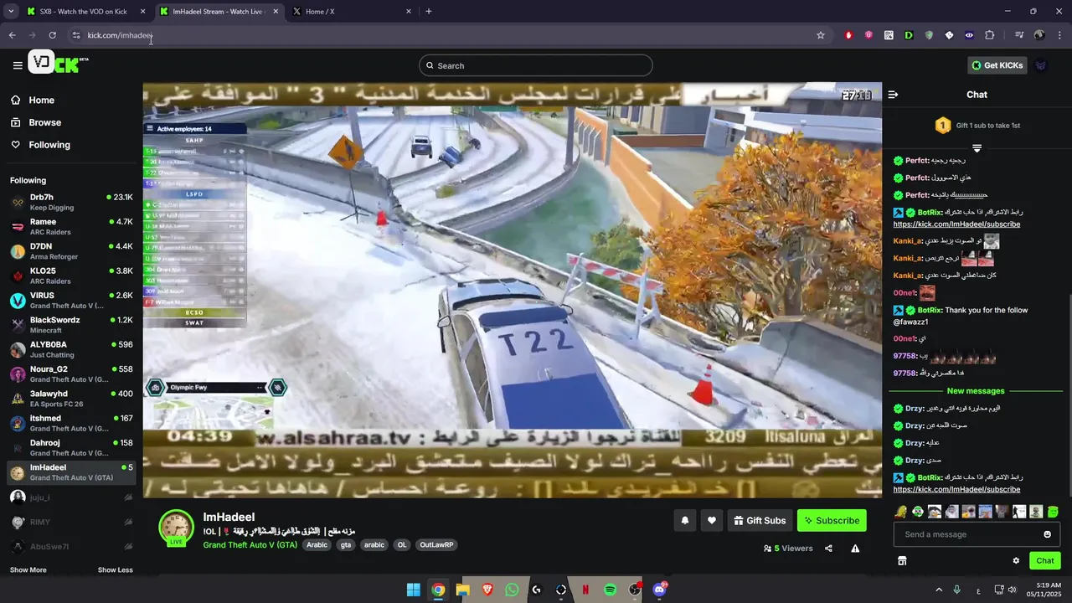The height and width of the screenshot is (603, 1072).
Task: View site information icon in address bar
Action: [x=75, y=35]
